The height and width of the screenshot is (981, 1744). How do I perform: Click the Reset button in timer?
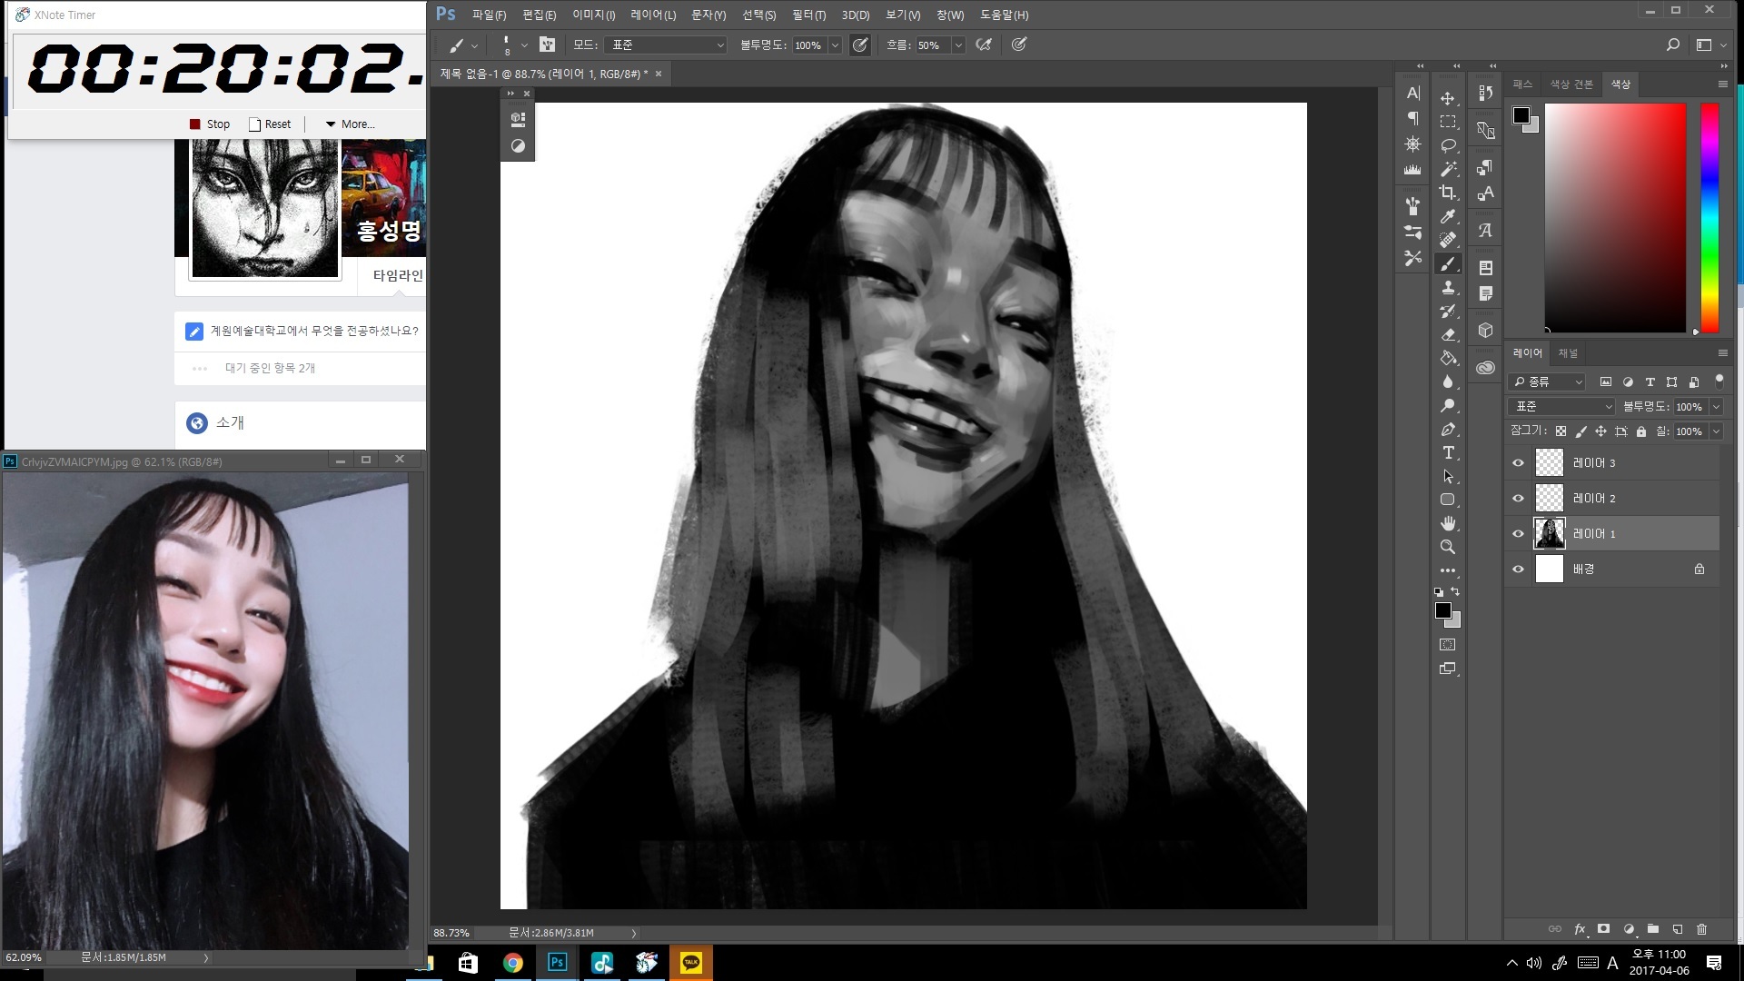(x=270, y=124)
